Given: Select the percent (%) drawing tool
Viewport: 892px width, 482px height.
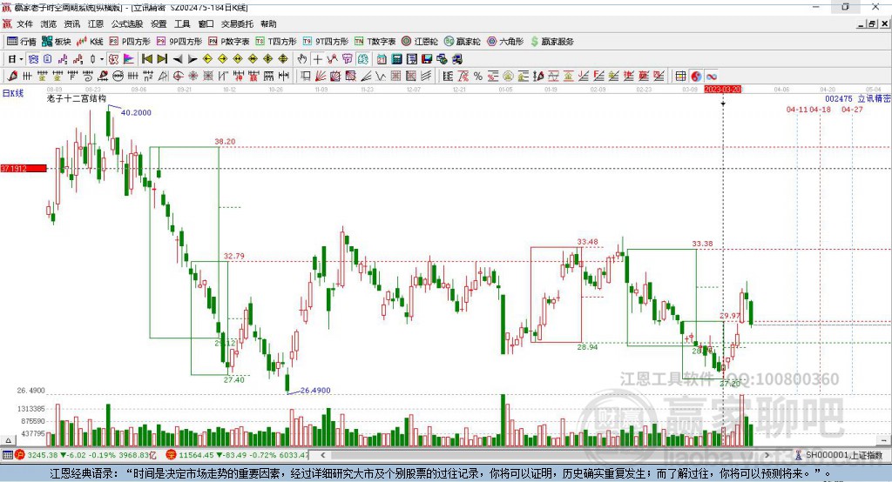Looking at the screenshot, I should tap(478, 77).
